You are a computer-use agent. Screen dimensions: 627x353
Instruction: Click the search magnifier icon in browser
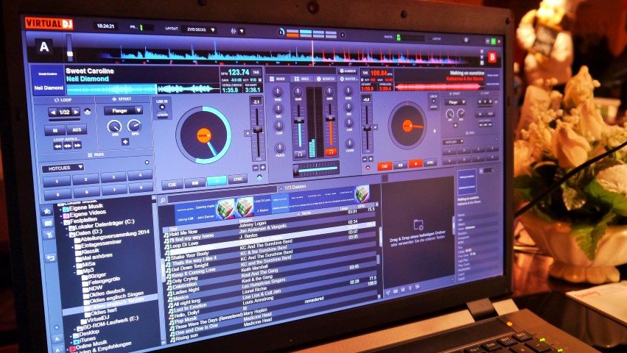coord(161,199)
